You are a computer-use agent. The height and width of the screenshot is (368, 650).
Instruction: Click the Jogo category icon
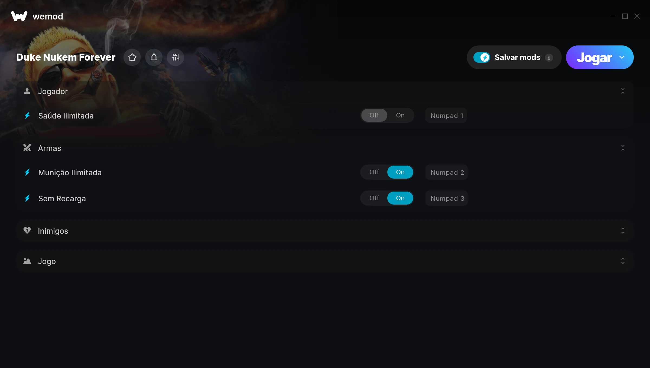point(27,261)
